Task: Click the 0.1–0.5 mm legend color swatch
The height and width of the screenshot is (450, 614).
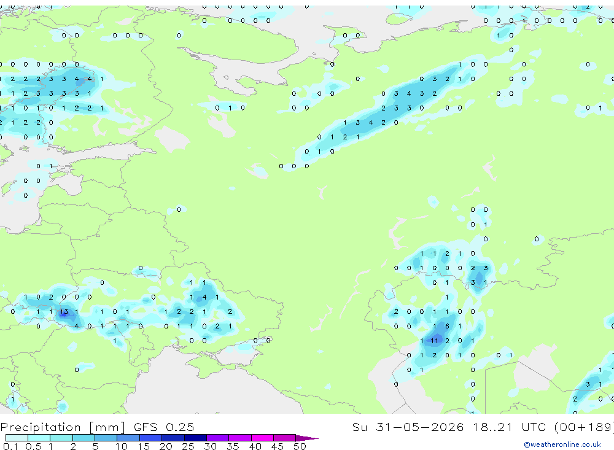Action: (x=17, y=438)
